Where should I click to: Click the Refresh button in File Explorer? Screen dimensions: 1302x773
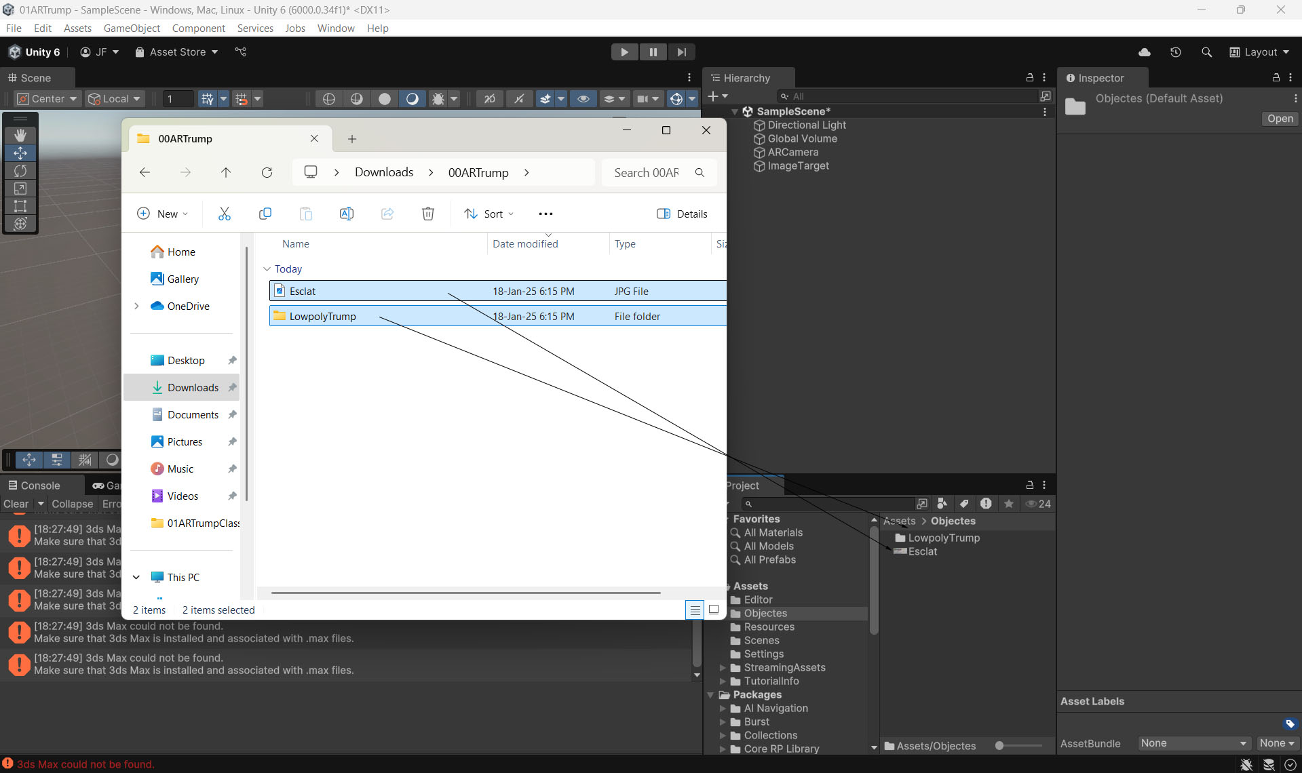click(x=267, y=173)
